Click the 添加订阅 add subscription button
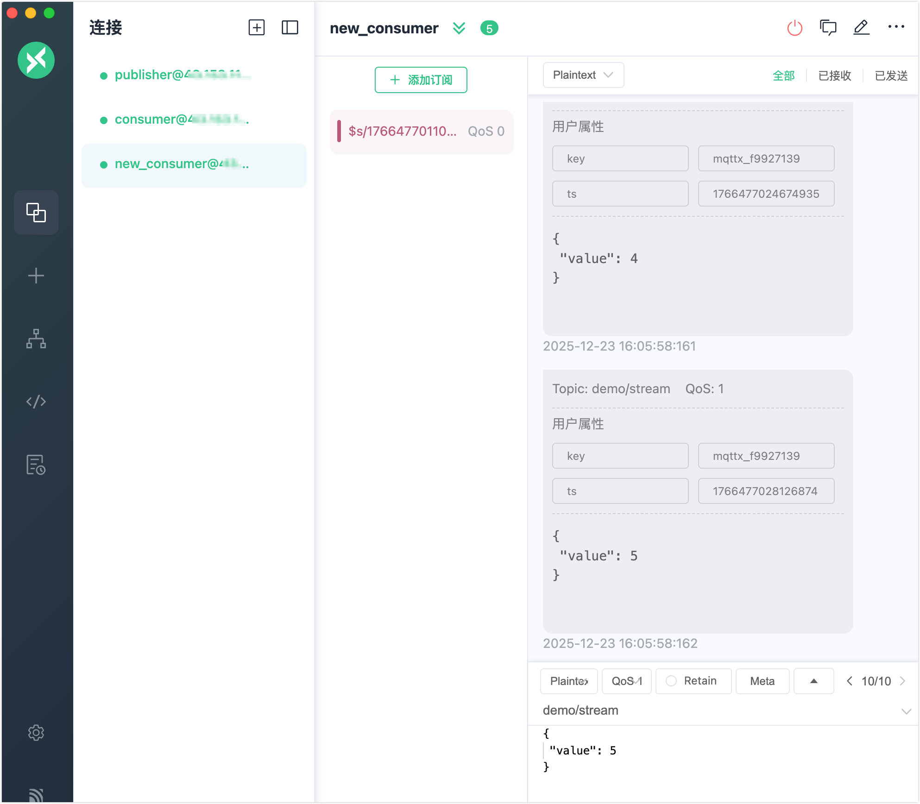 click(x=421, y=80)
